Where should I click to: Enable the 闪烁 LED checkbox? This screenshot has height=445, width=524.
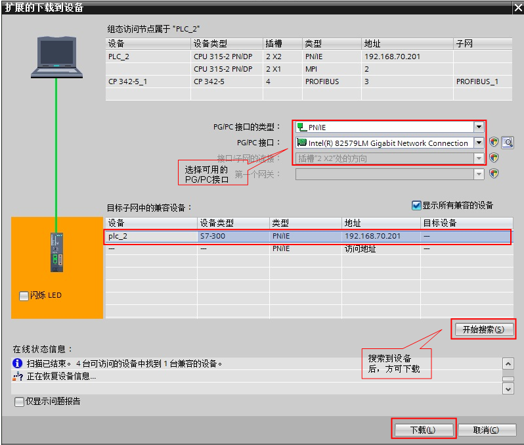pyautogui.click(x=24, y=296)
